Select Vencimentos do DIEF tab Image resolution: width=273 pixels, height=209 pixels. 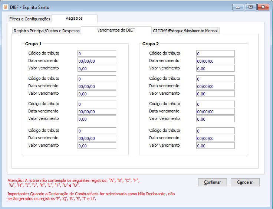click(x=116, y=30)
